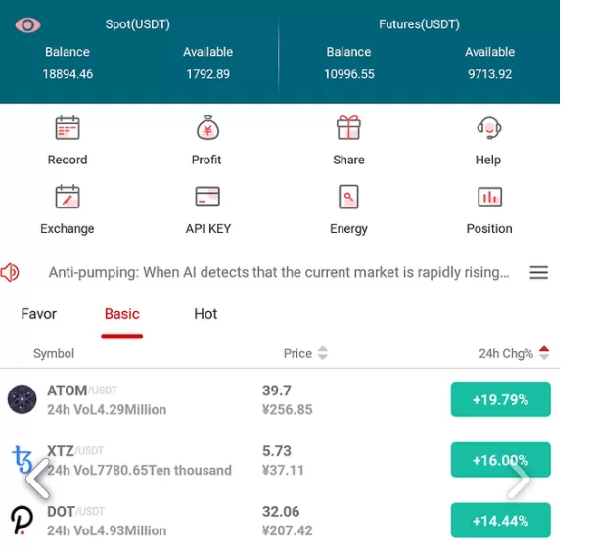Open the ATOM/USDT pair name

click(x=81, y=391)
